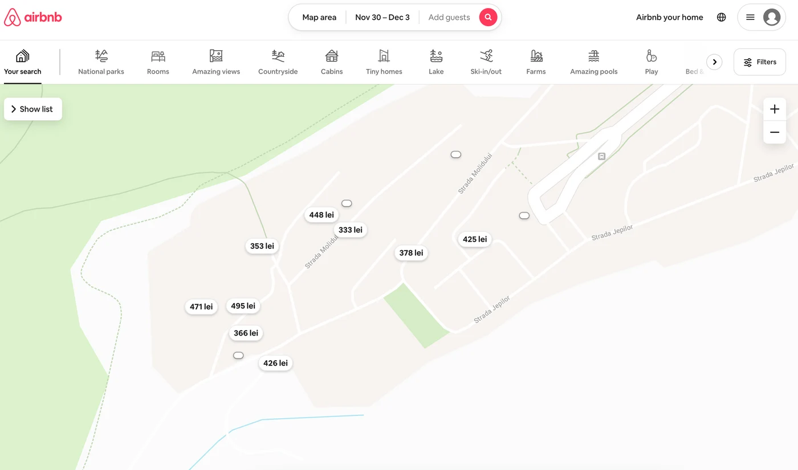Select the Amazing pools category icon

tap(594, 56)
